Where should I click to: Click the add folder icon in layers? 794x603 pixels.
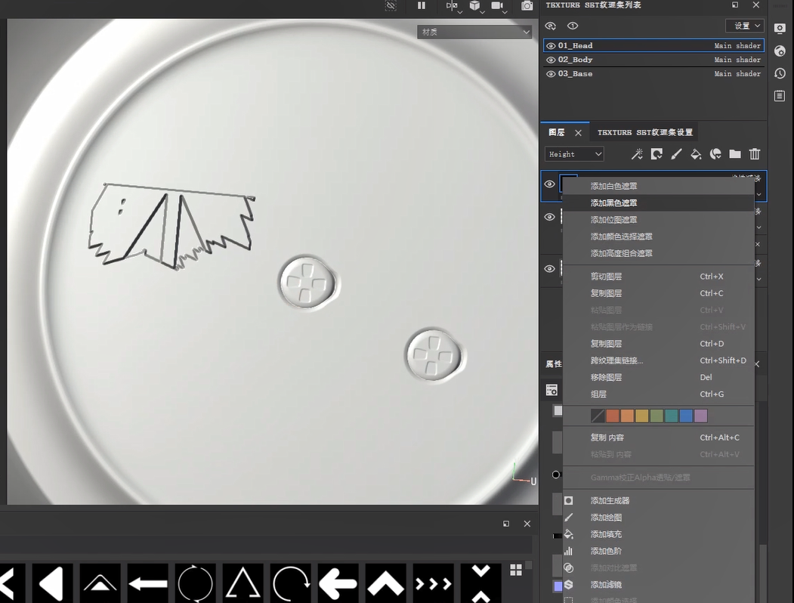(x=735, y=154)
